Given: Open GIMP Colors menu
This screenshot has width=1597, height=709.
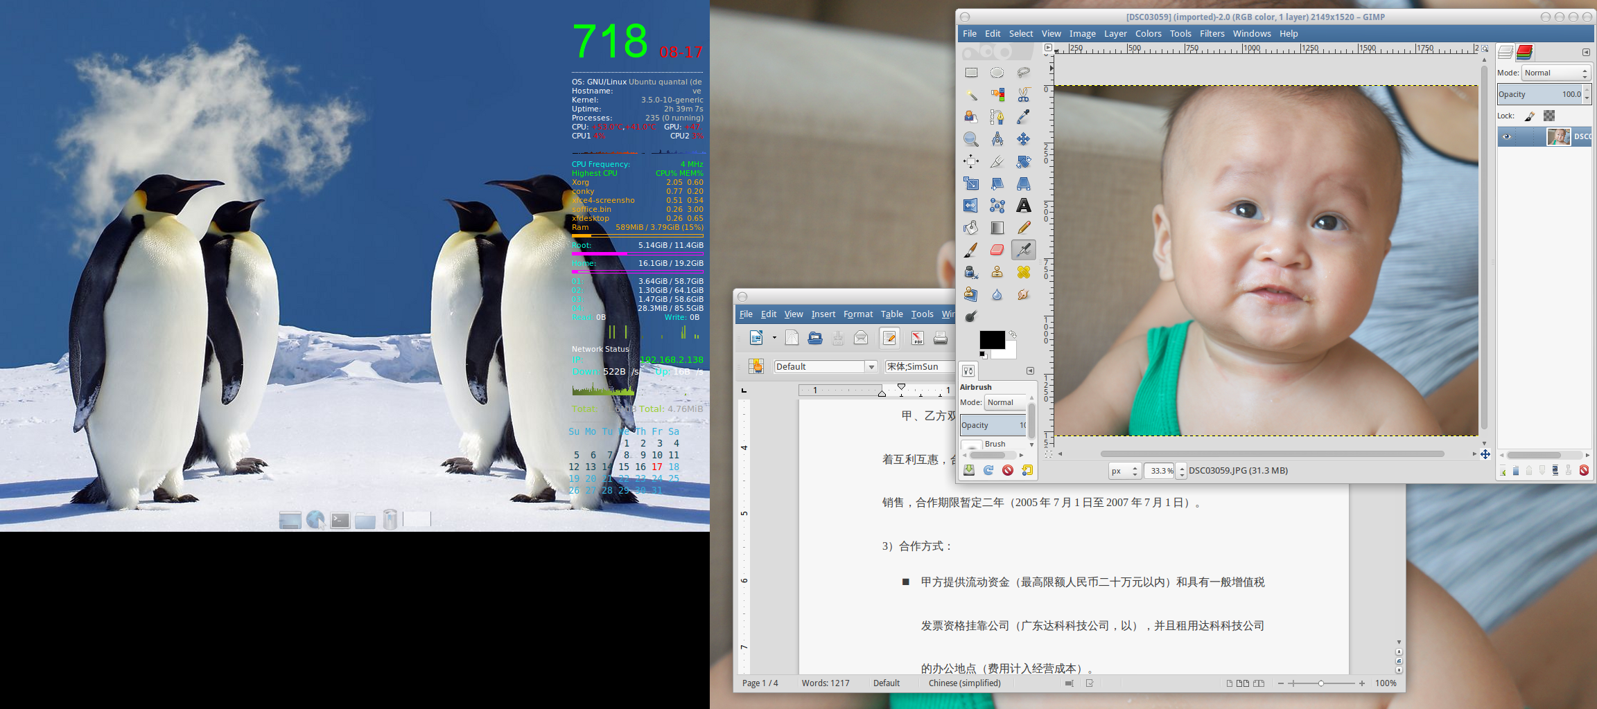Looking at the screenshot, I should (1148, 33).
